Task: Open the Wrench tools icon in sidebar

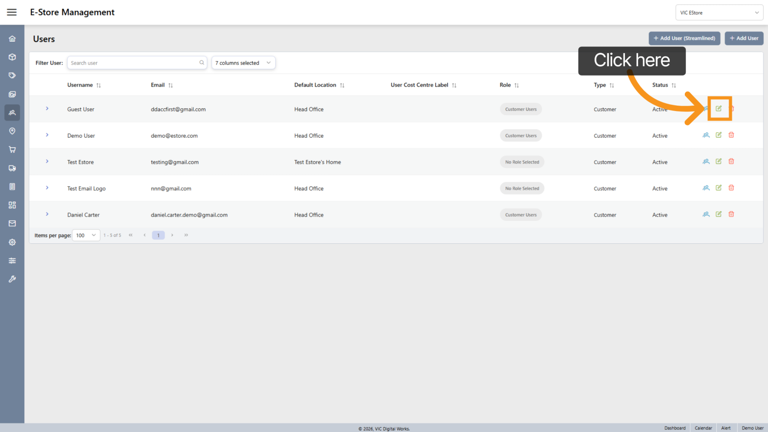Action: (12, 279)
